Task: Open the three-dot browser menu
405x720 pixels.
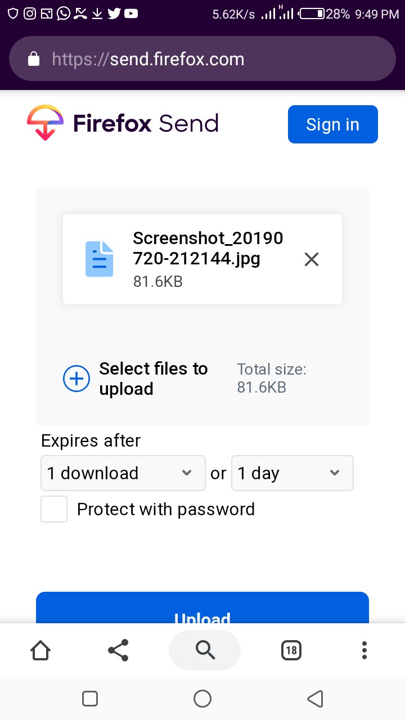Action: pos(364,650)
